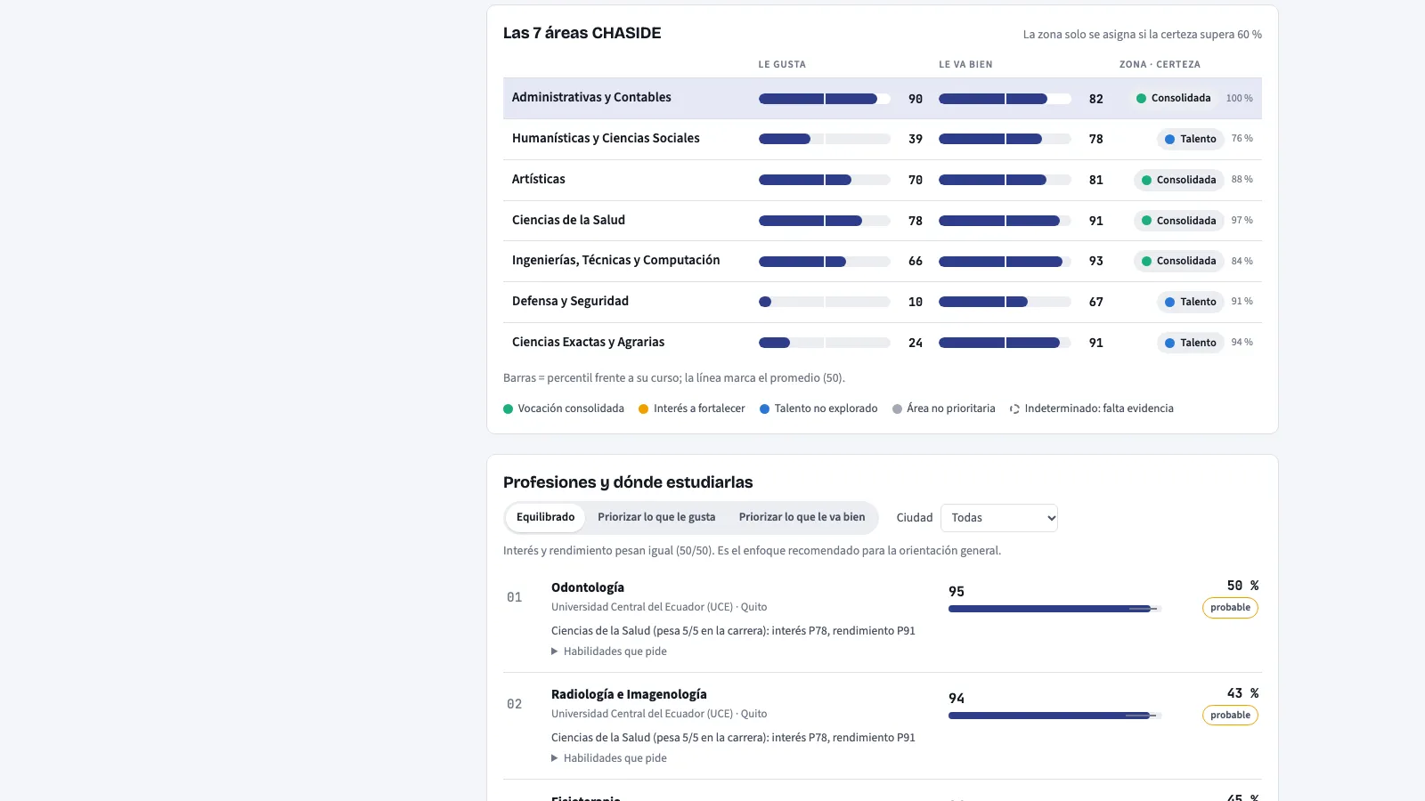Click the green Vocación consolidada legend dot
This screenshot has width=1425, height=801.
(x=508, y=409)
